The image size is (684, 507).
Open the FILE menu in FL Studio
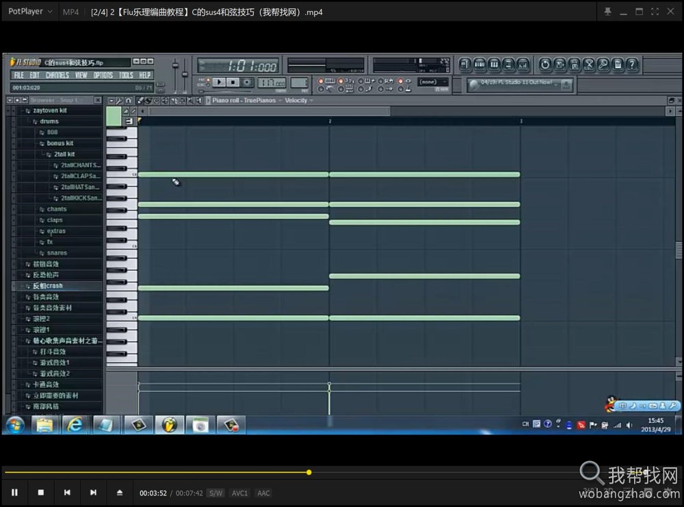[x=19, y=75]
